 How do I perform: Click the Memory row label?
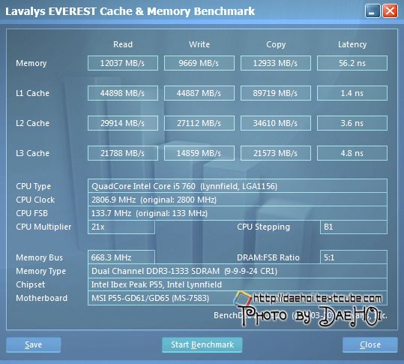31,63
